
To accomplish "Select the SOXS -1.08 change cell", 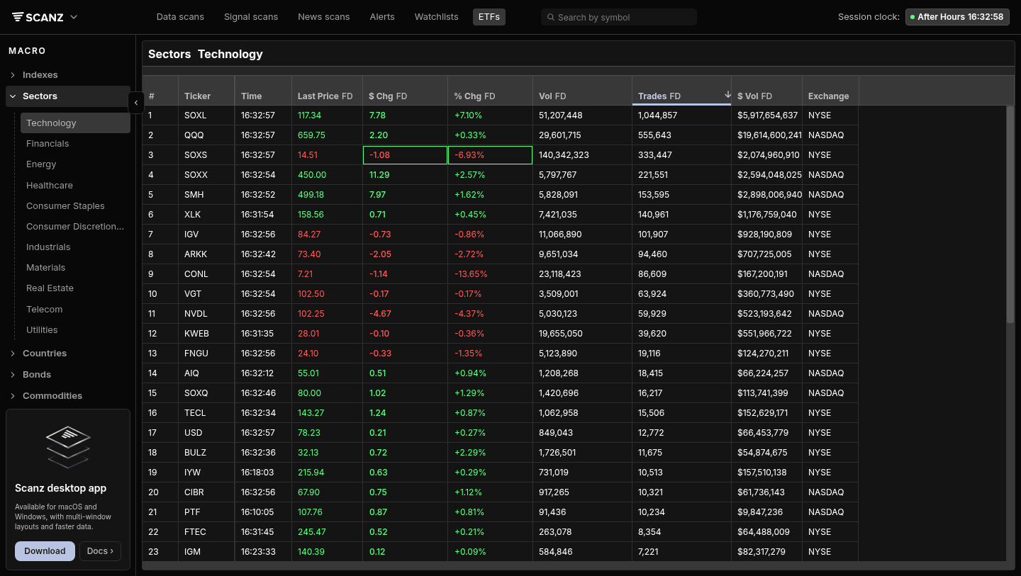I will (x=405, y=155).
